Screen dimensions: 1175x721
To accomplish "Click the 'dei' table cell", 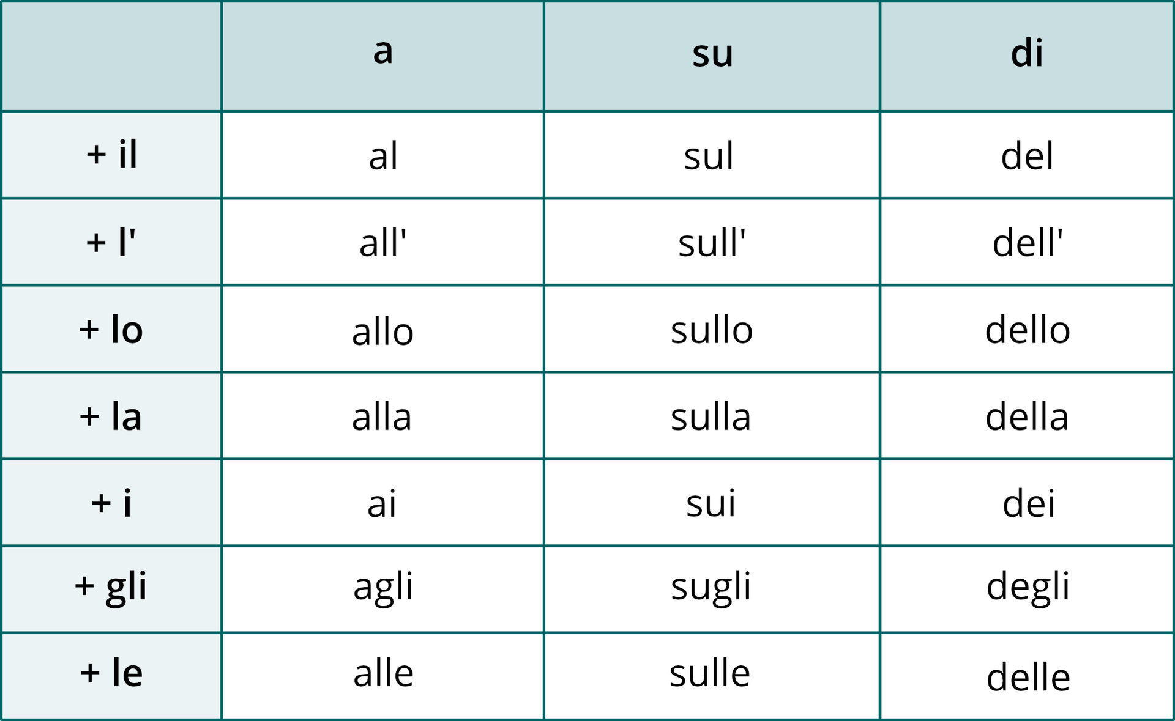I will coord(1028,504).
